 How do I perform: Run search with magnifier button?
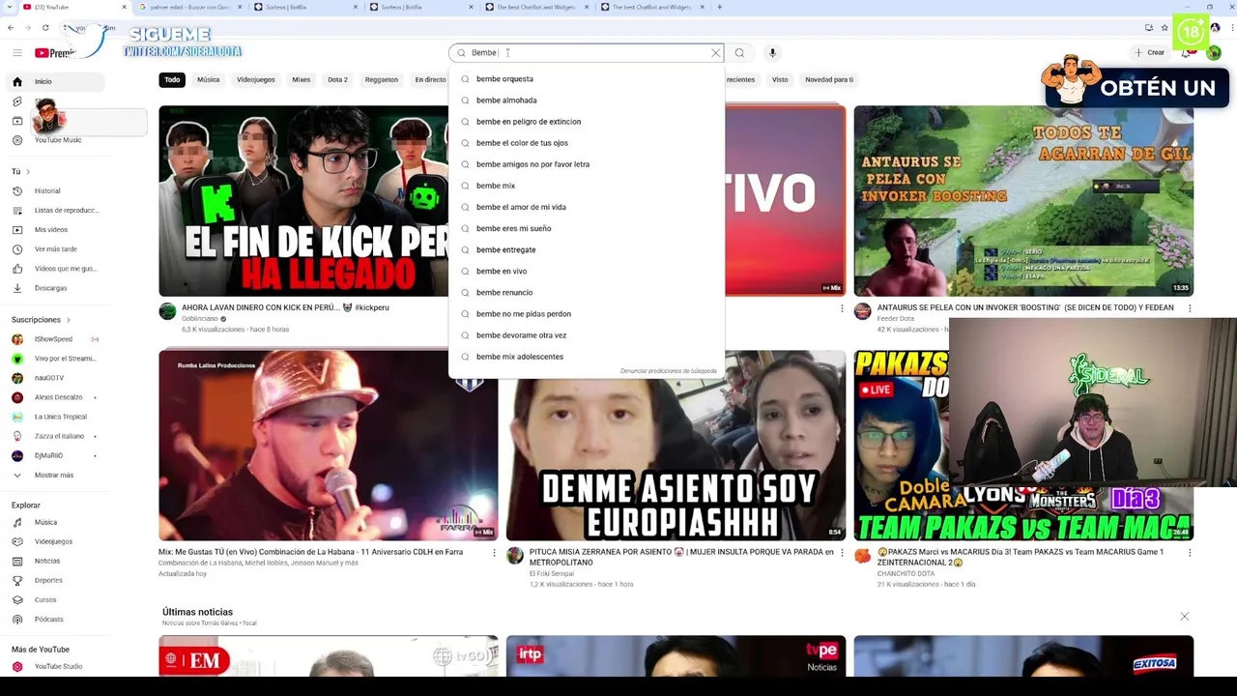tap(739, 53)
